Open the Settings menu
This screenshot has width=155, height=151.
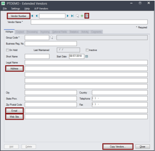pyautogui.click(x=15, y=9)
